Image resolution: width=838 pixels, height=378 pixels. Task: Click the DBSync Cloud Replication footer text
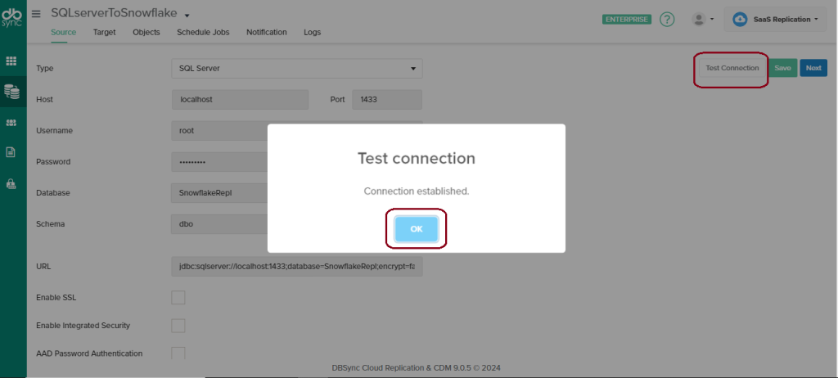click(x=417, y=368)
